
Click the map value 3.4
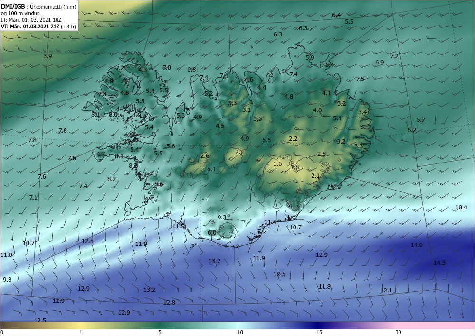(362, 112)
